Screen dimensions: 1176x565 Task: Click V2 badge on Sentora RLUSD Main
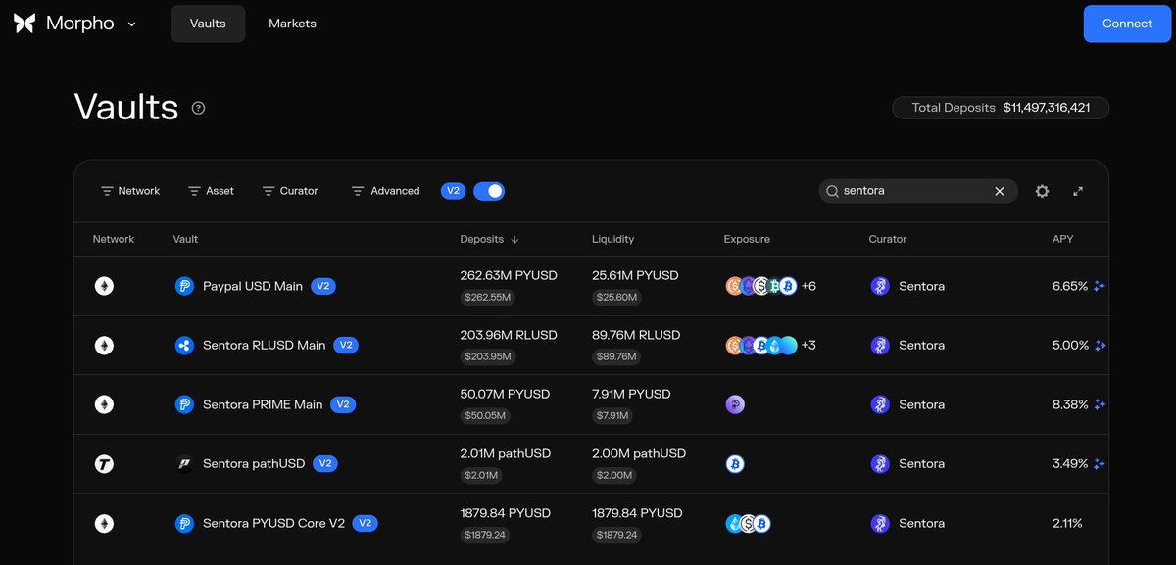[x=346, y=345]
